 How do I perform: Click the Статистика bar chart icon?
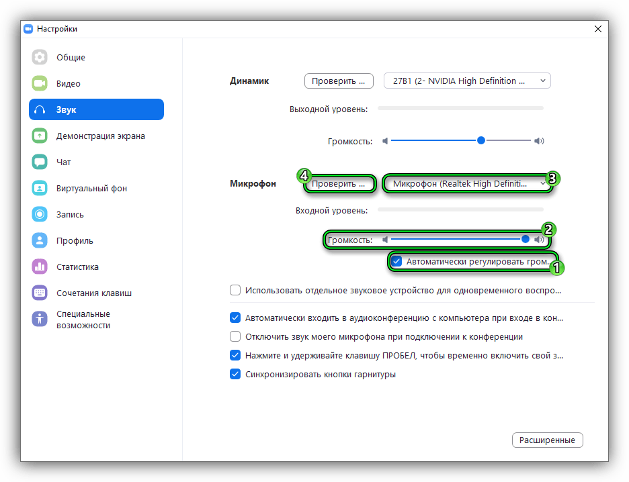coord(39,267)
